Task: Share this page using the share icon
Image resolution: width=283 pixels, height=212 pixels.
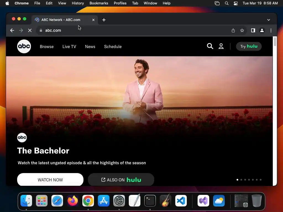Action: click(x=233, y=30)
